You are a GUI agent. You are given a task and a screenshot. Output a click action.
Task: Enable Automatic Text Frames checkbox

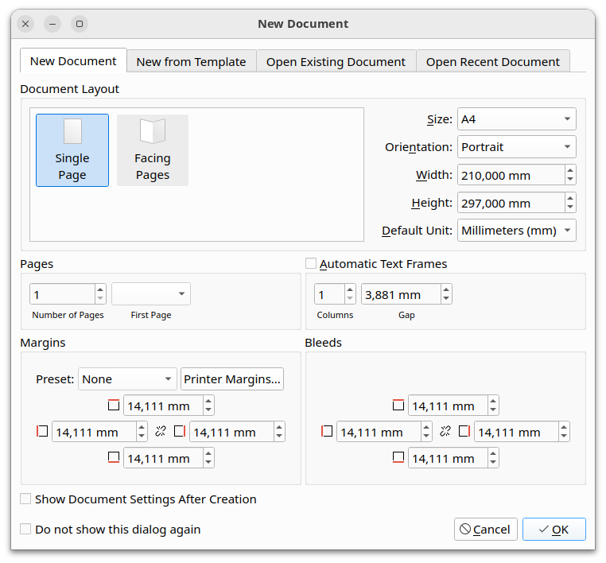click(x=311, y=263)
